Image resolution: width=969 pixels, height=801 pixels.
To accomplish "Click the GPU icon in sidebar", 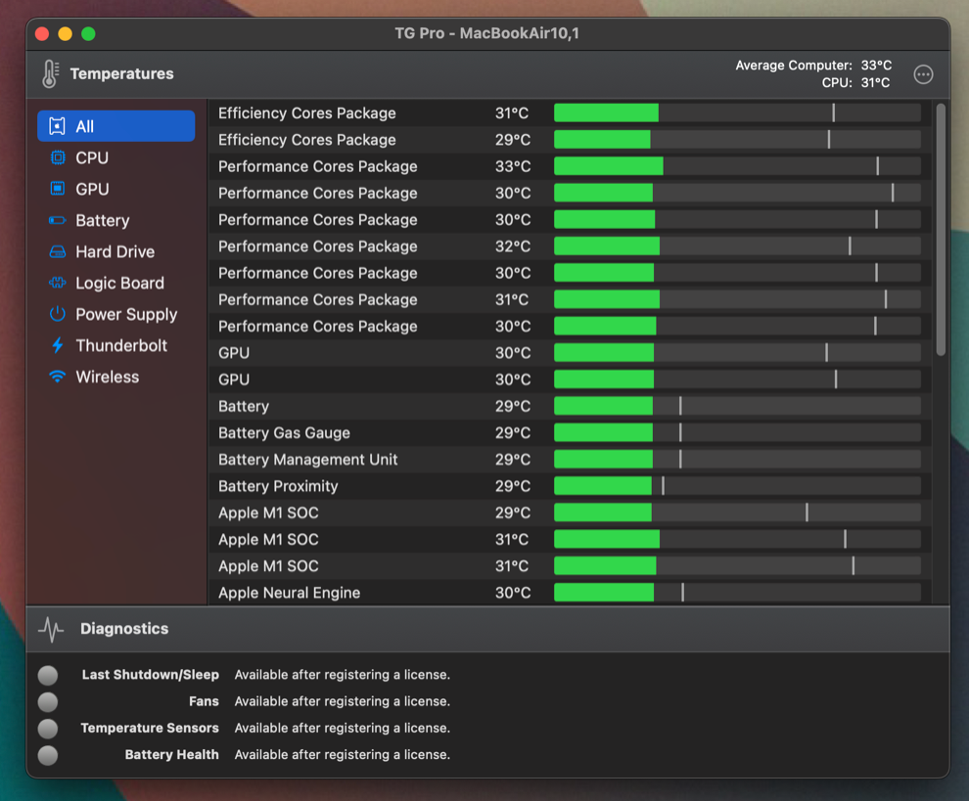I will point(57,189).
